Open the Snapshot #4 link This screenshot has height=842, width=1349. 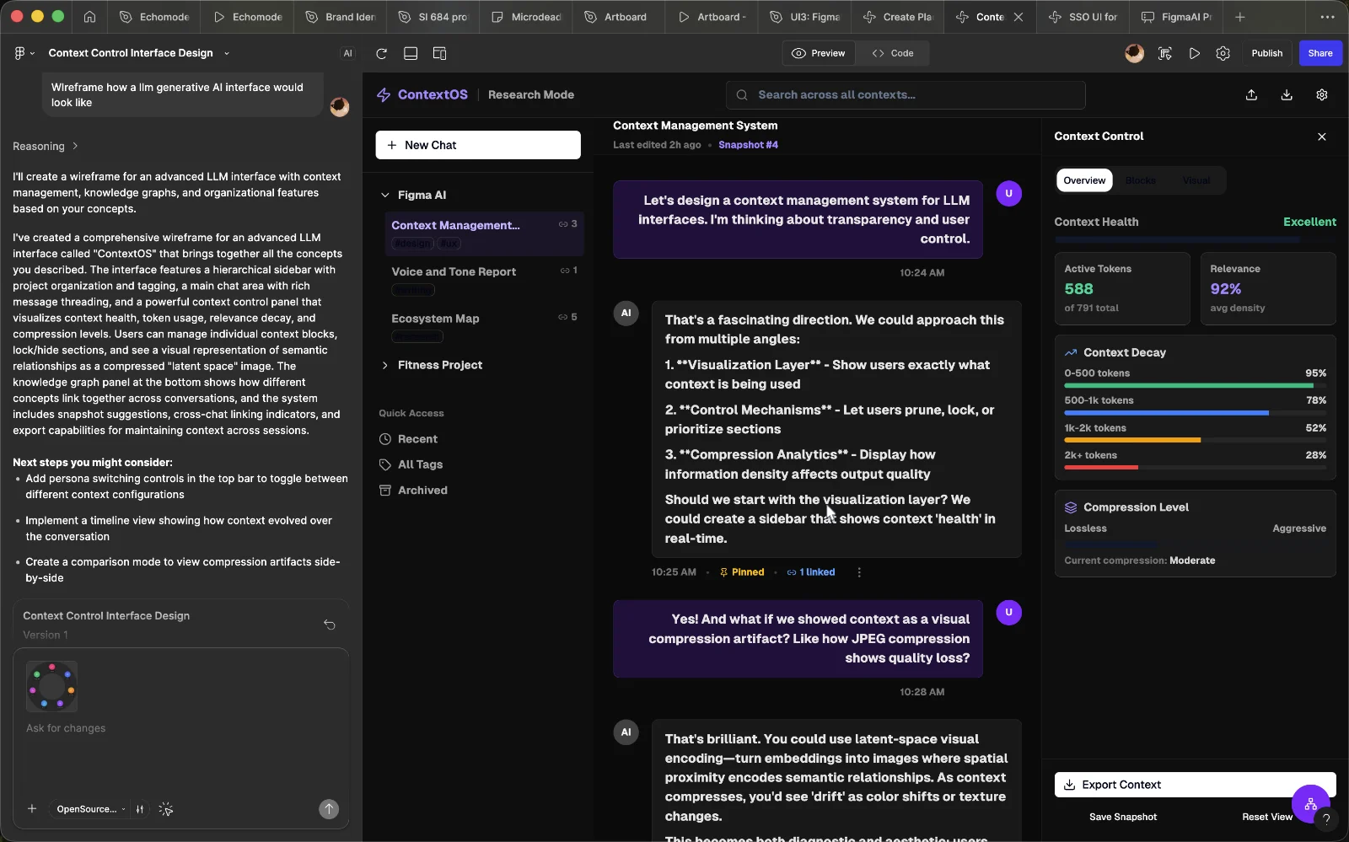pos(748,145)
